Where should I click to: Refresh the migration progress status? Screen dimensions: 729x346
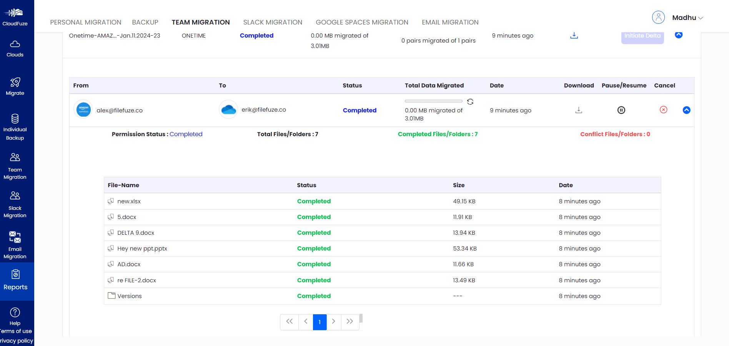(x=470, y=101)
